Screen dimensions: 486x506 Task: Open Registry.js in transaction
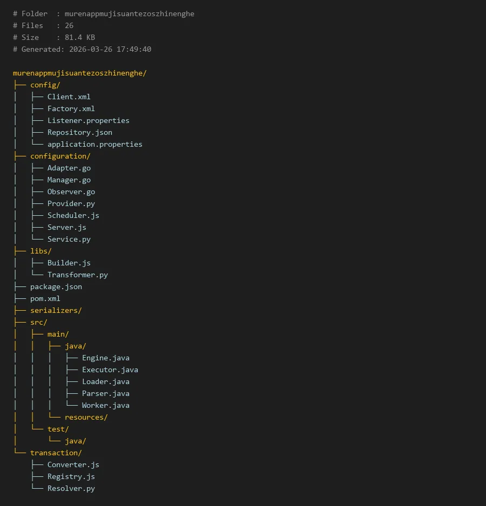(x=71, y=476)
